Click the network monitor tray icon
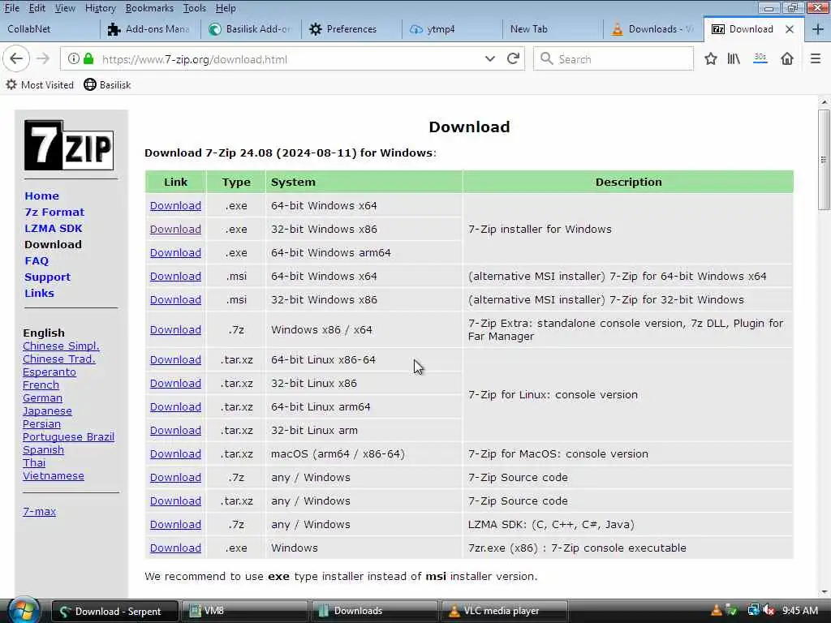 click(x=753, y=610)
